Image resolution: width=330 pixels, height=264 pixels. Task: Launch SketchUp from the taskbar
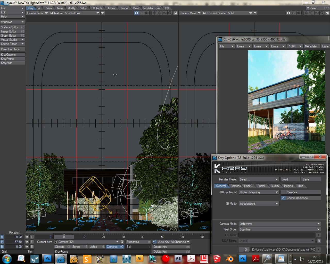[217, 258]
